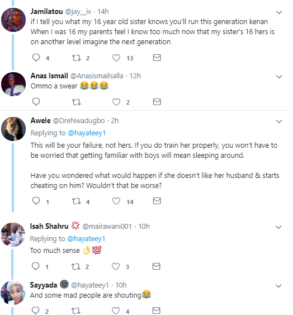Retweet Anas Ismail's tweet
Viewport: 293px width, 315px height.
point(77,102)
